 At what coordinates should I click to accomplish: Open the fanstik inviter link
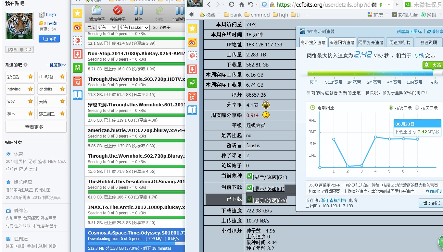(x=253, y=146)
